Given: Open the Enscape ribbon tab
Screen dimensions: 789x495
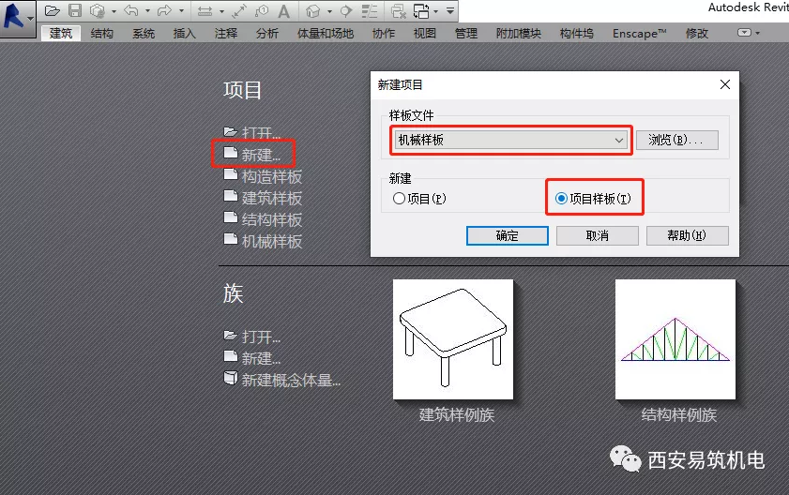Looking at the screenshot, I should (x=639, y=33).
